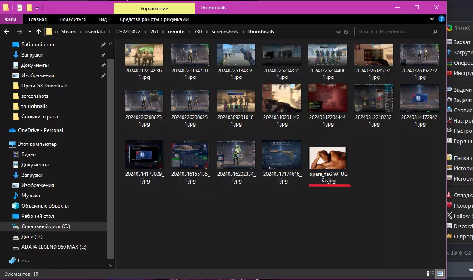Open Объемные объекты in navigation pane

coord(45,206)
